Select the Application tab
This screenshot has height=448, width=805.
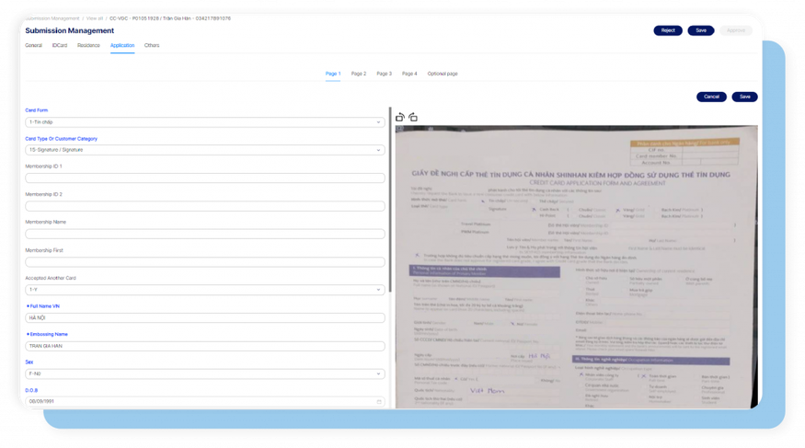[122, 46]
